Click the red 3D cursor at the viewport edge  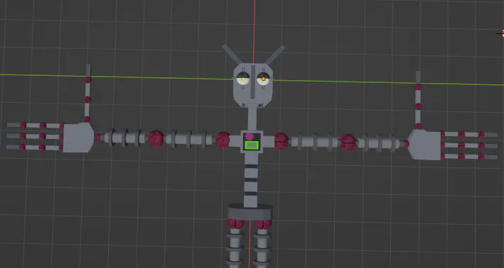pos(502,33)
